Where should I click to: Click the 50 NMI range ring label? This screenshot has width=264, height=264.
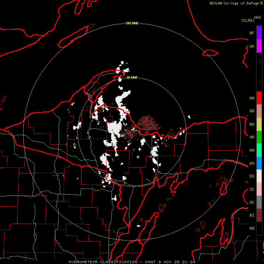(132, 77)
